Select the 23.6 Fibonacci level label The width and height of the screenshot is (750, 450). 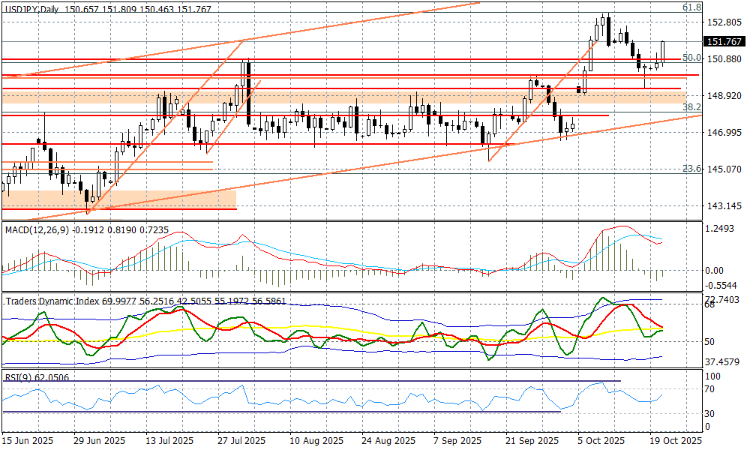coord(691,169)
